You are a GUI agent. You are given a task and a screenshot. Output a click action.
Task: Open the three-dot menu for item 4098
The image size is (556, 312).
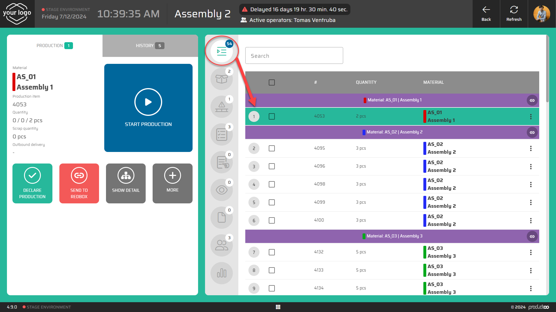pyautogui.click(x=531, y=184)
